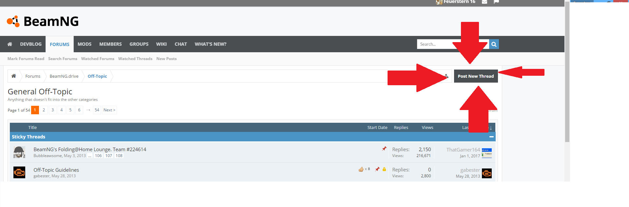Click last-post date Jan 1, 2017
The width and height of the screenshot is (629, 207).
[x=470, y=156]
